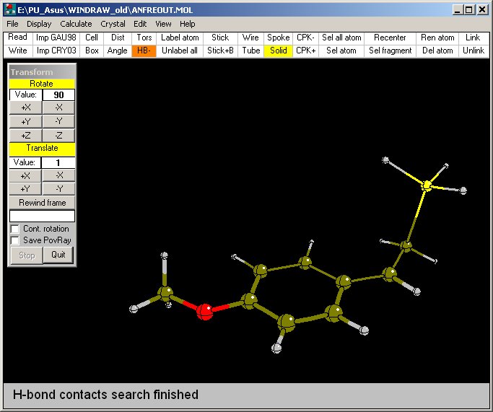Click the yellow Translate header

coord(42,149)
